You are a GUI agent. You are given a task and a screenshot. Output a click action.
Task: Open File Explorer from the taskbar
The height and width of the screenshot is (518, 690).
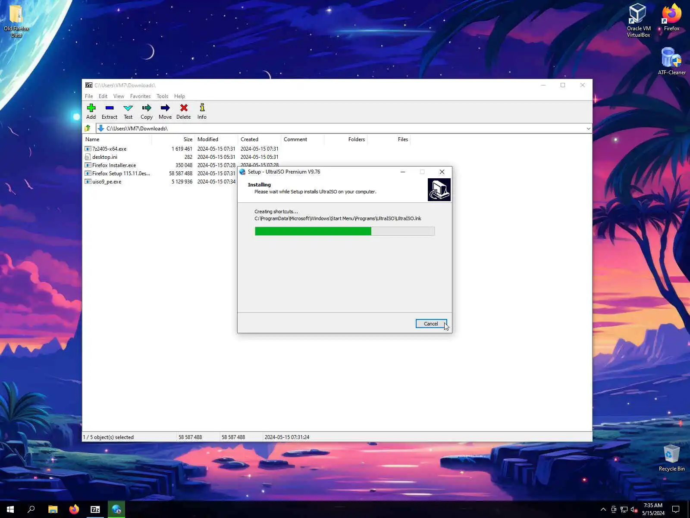tap(53, 509)
